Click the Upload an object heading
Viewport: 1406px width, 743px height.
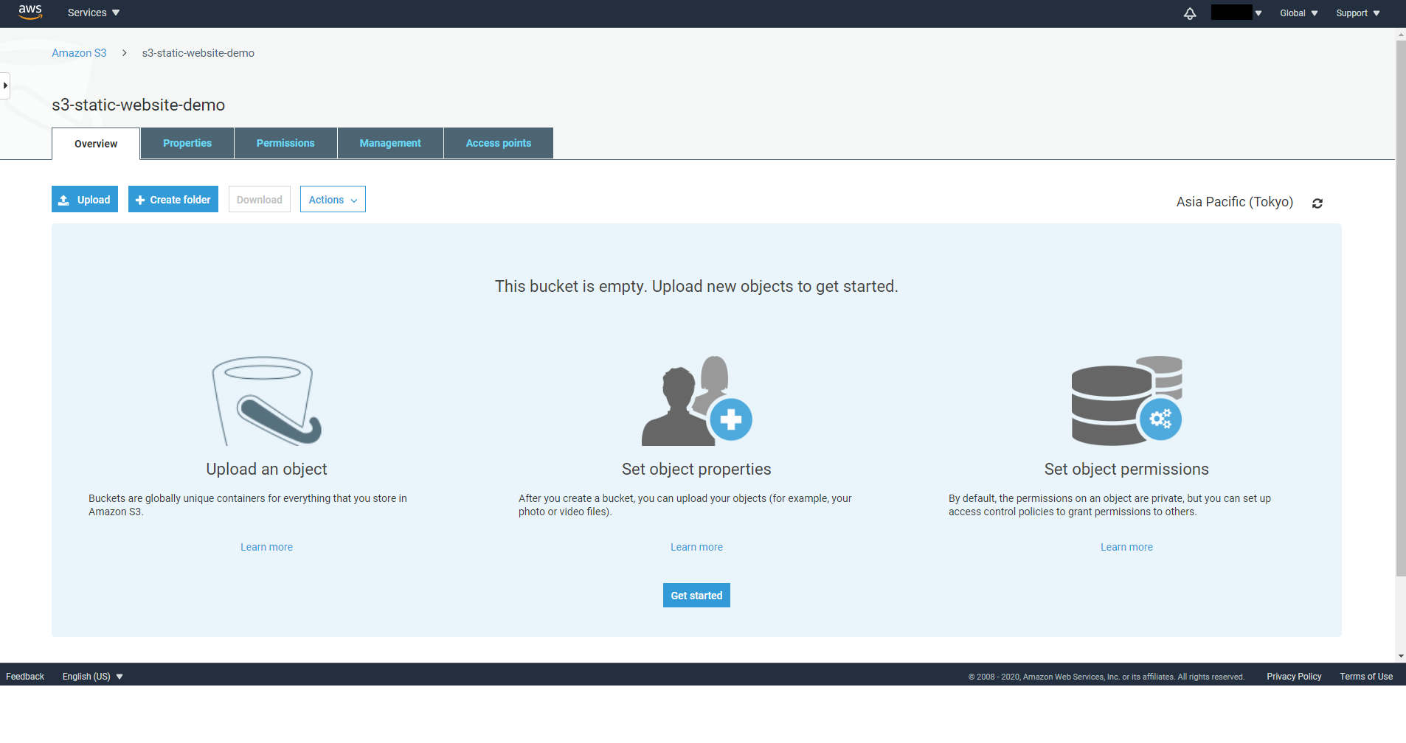pos(266,469)
